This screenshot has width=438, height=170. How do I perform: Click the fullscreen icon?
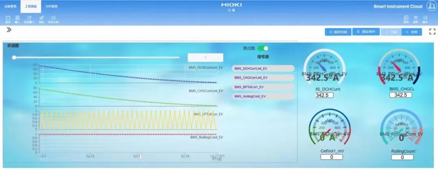(x=432, y=32)
